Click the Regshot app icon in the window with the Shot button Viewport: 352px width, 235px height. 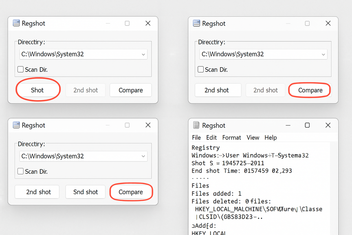pyautogui.click(x=16, y=23)
